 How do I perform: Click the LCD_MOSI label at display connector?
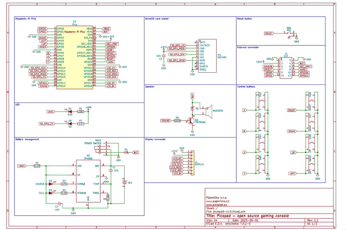(176, 167)
